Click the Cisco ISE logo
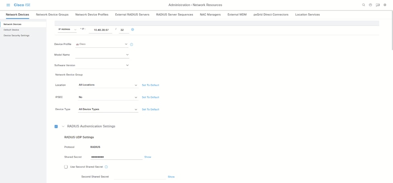This screenshot has width=393, height=183. pos(22,5)
